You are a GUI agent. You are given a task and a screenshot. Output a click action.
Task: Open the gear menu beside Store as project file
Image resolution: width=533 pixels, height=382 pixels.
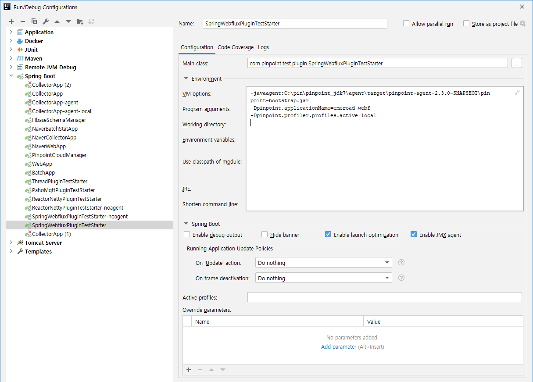(522, 24)
